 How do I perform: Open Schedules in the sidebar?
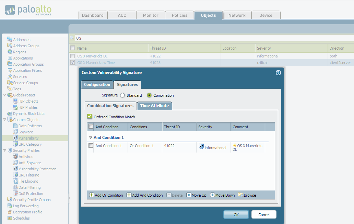[x=21, y=218]
